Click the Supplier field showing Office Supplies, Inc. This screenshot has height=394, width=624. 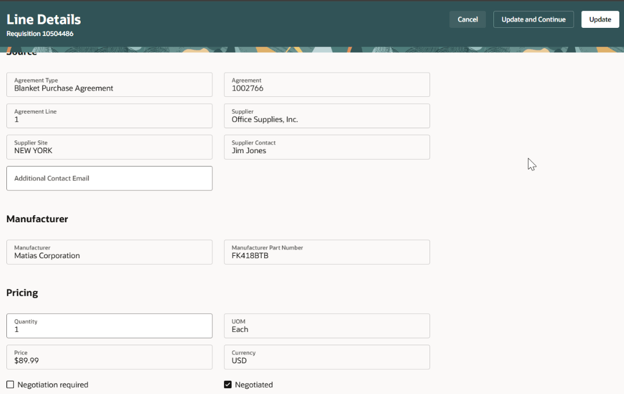click(327, 116)
